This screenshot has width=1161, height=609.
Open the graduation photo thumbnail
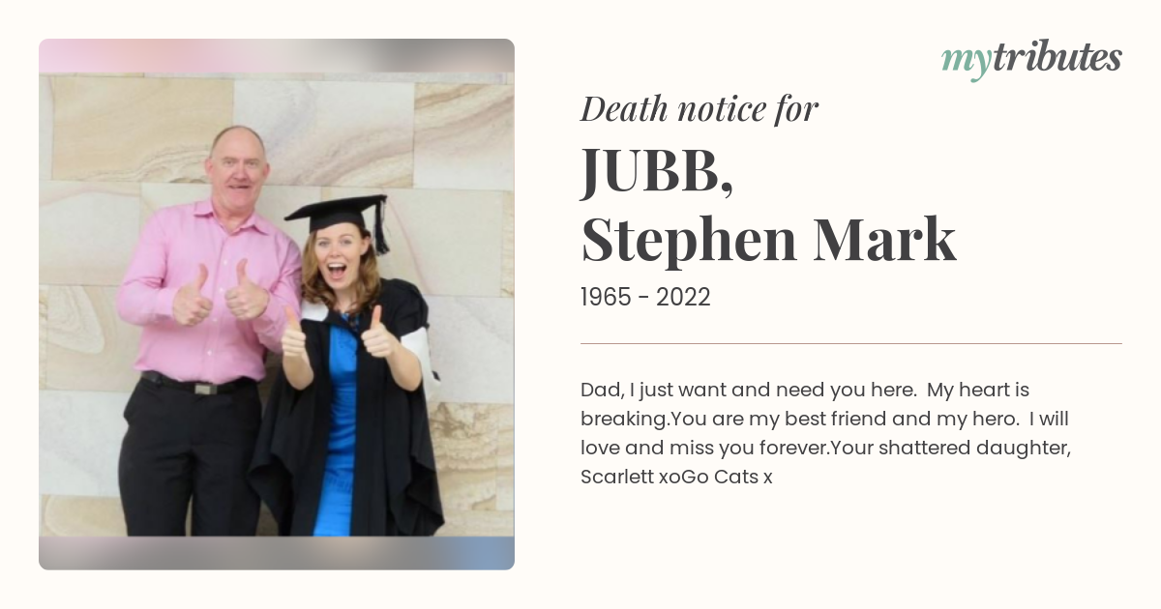277,304
